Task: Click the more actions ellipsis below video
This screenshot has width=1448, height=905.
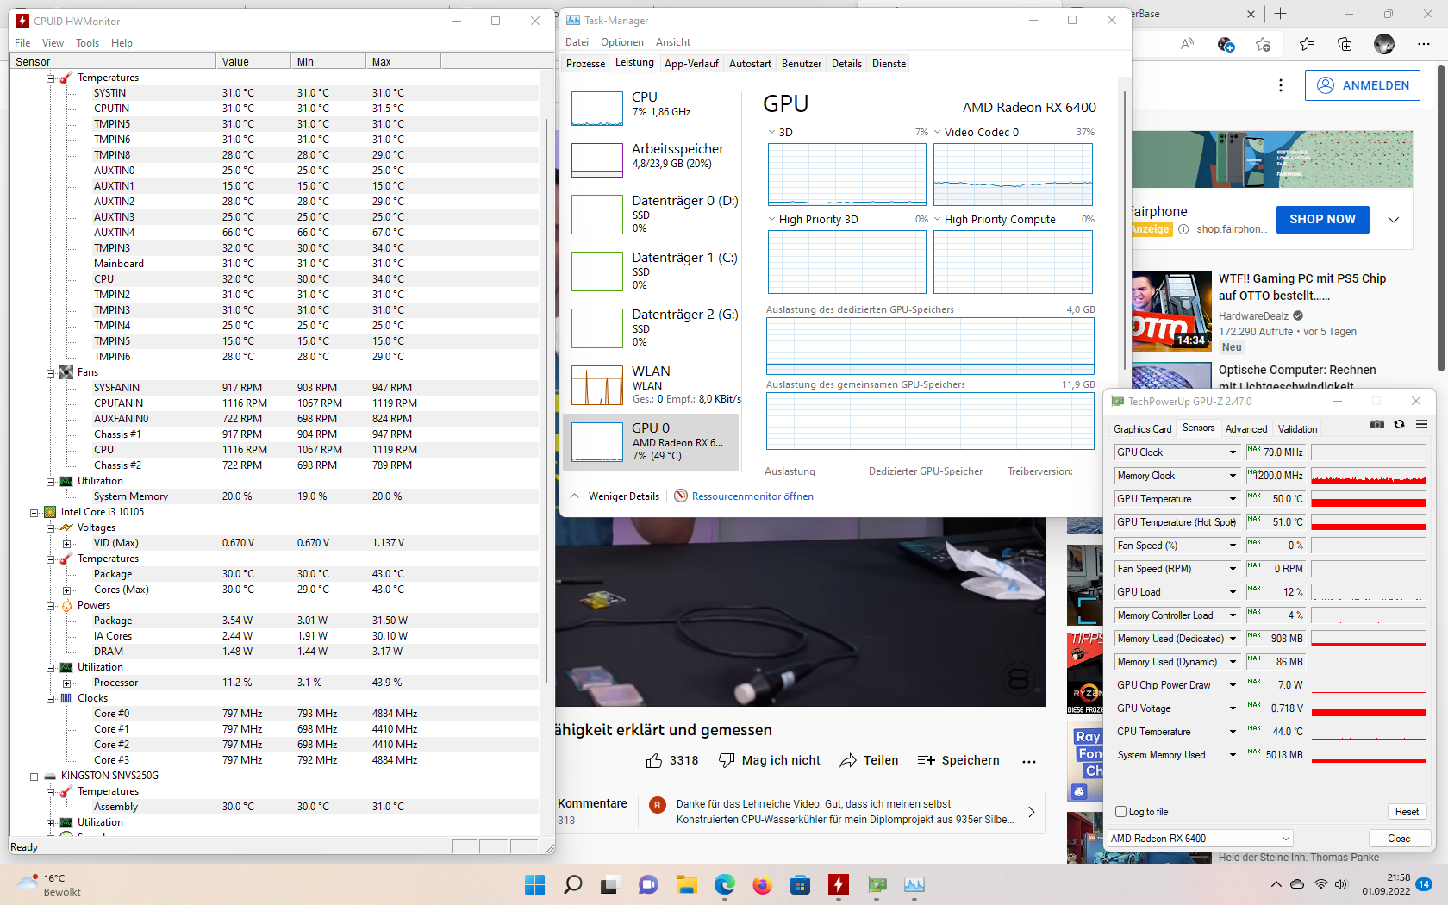Action: coord(1029,761)
